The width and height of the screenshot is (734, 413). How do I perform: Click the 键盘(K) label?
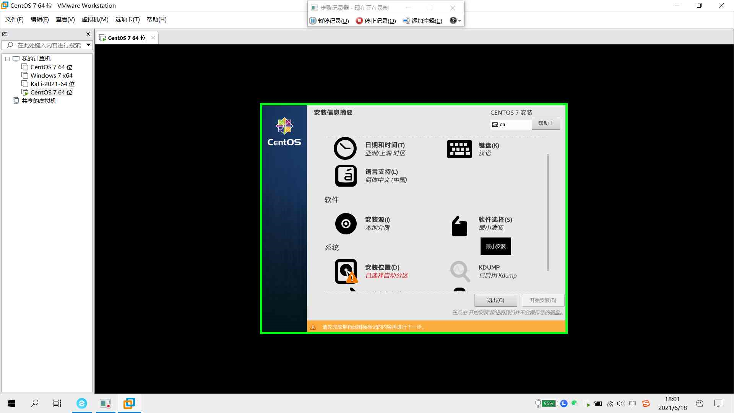489,145
